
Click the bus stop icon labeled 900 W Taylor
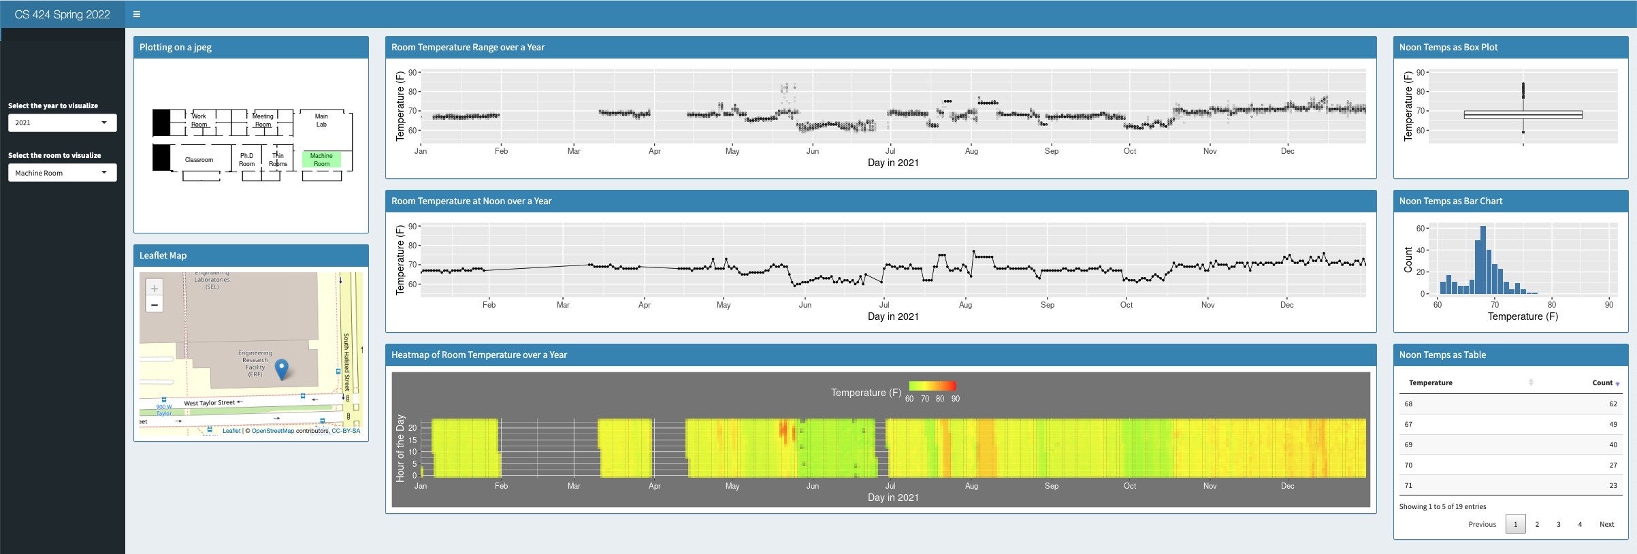[x=164, y=400]
